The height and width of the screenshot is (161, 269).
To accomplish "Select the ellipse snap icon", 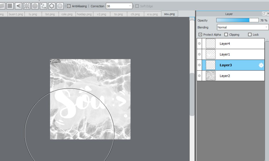I will click(52, 6).
